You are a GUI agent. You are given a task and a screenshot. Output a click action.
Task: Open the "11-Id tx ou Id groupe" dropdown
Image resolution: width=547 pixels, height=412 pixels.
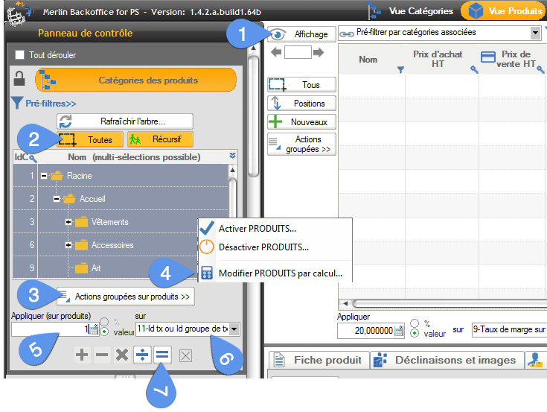coord(234,329)
